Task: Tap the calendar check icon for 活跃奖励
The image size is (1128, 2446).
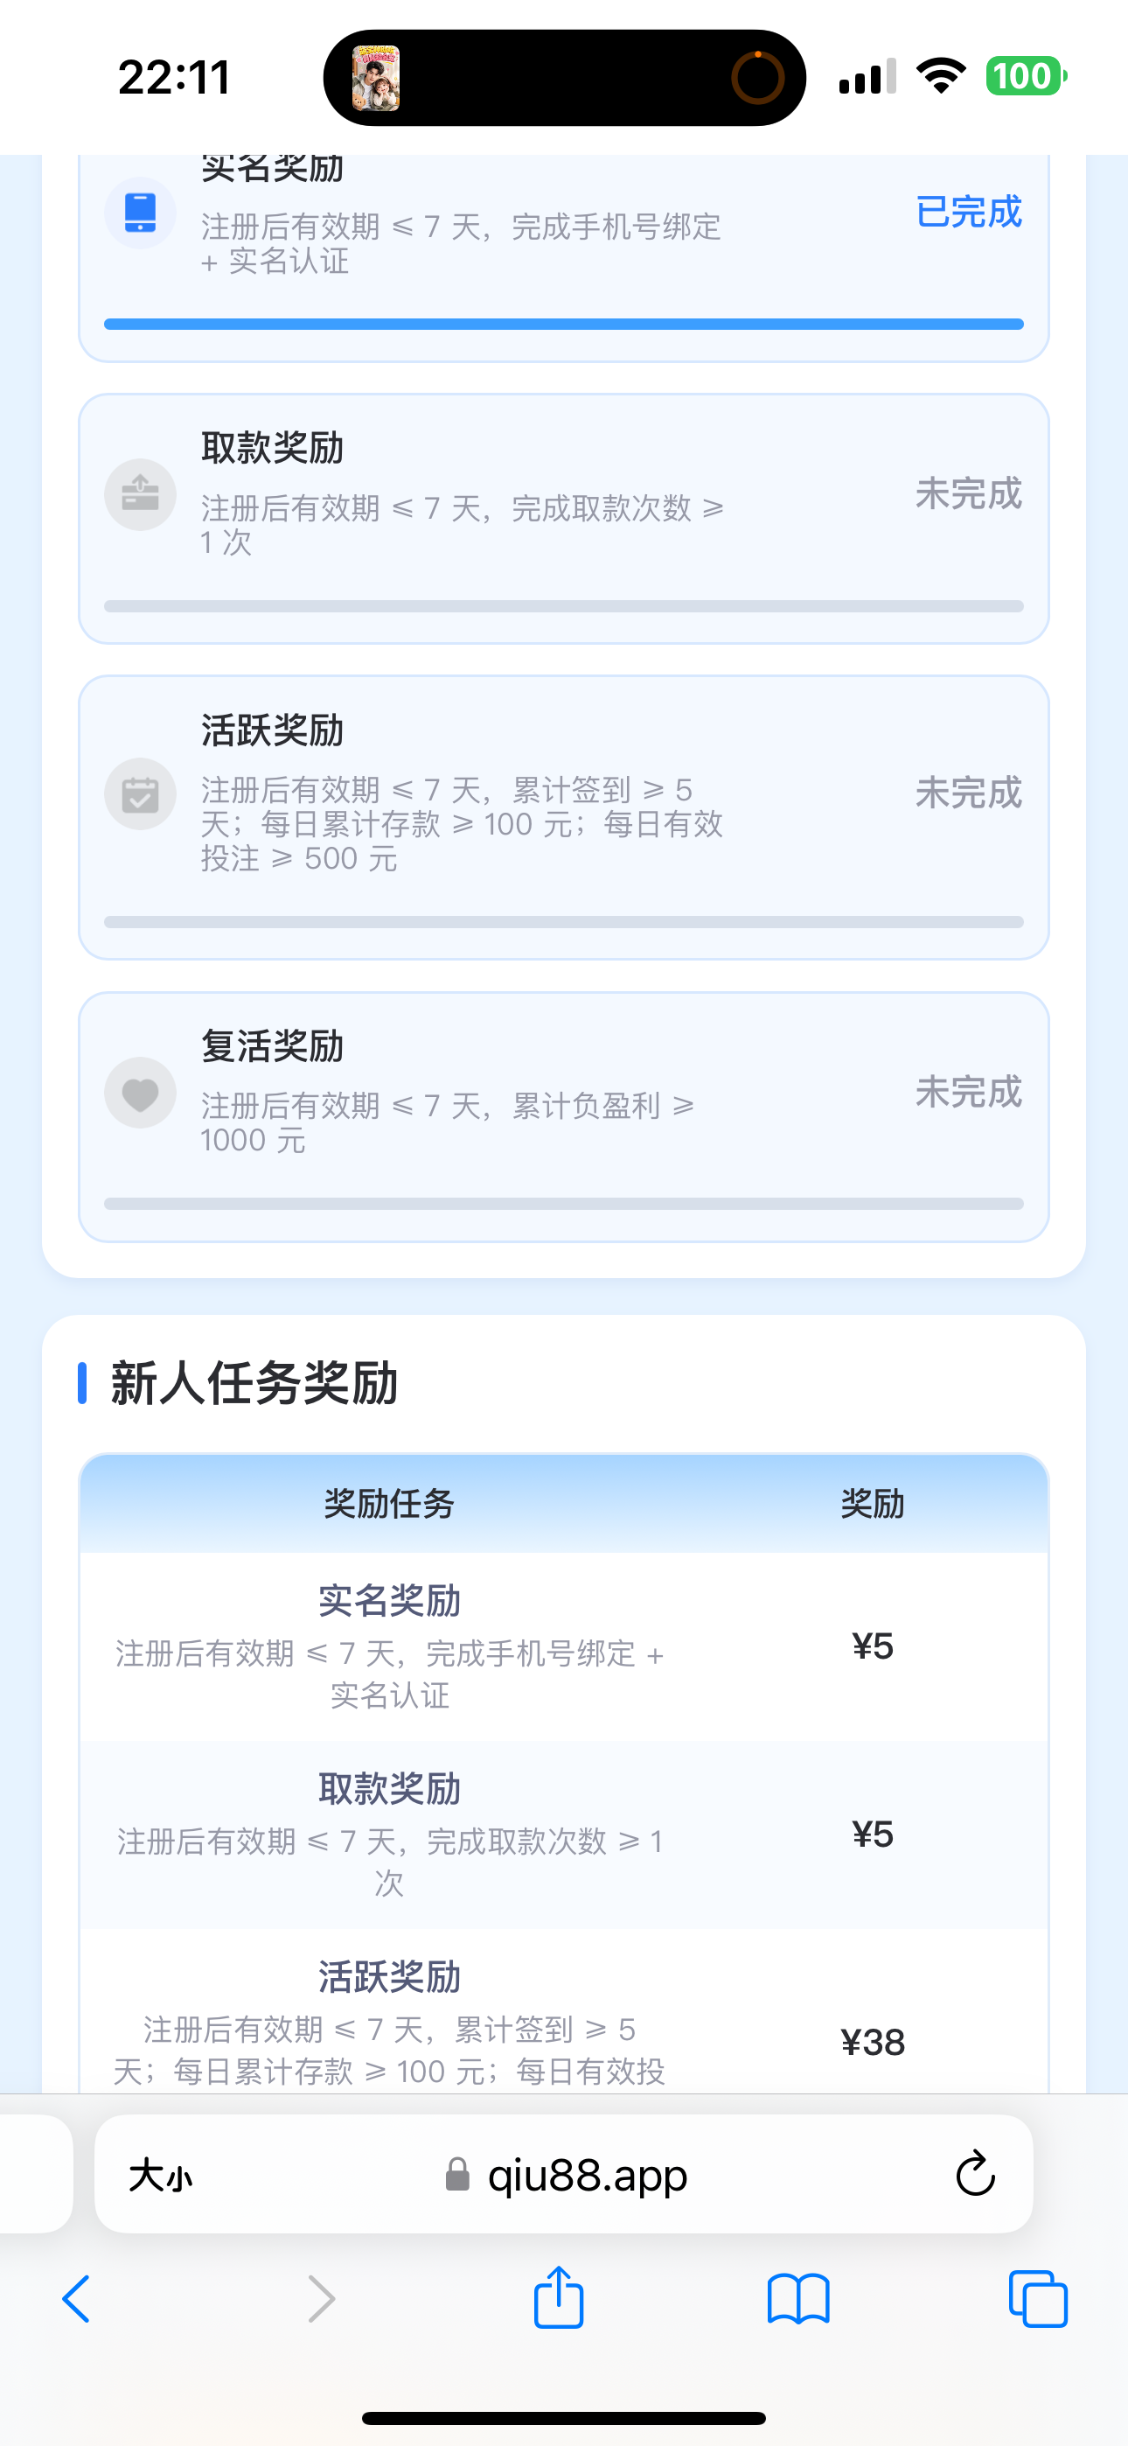Action: 140,793
